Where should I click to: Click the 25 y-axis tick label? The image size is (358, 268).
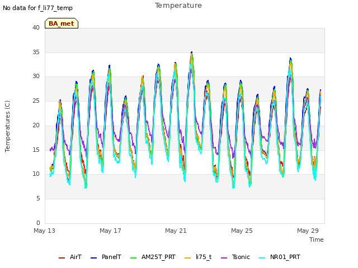36,100
